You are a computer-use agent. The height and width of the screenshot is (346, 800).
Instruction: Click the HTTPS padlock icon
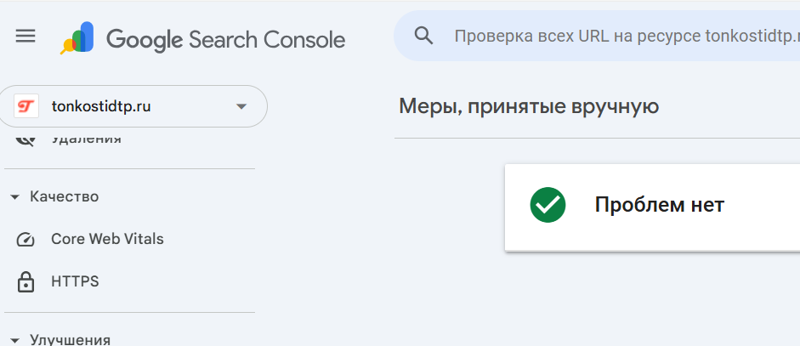pos(26,281)
